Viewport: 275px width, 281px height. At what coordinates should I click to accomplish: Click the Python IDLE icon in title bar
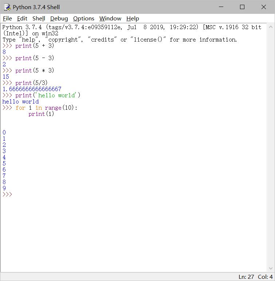tap(7, 7)
